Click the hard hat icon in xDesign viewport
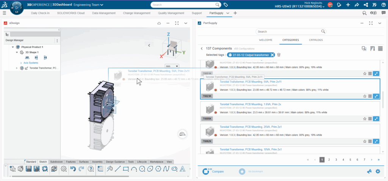This screenshot has height=181, width=388. (x=183, y=134)
